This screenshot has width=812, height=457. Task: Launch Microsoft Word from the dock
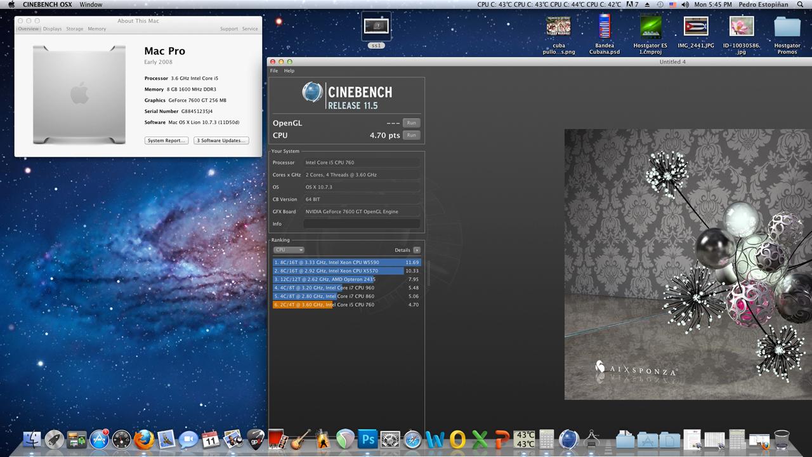(x=435, y=439)
